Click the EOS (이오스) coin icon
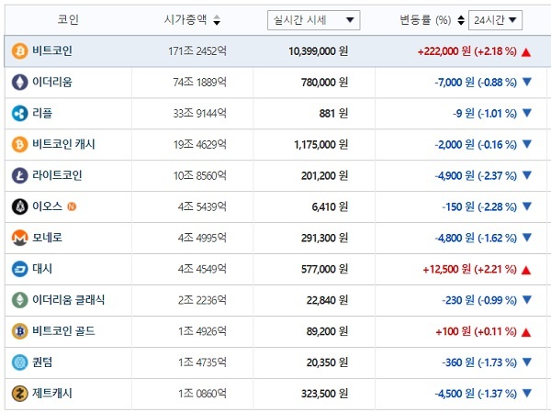This screenshot has height=412, width=551. pos(20,206)
